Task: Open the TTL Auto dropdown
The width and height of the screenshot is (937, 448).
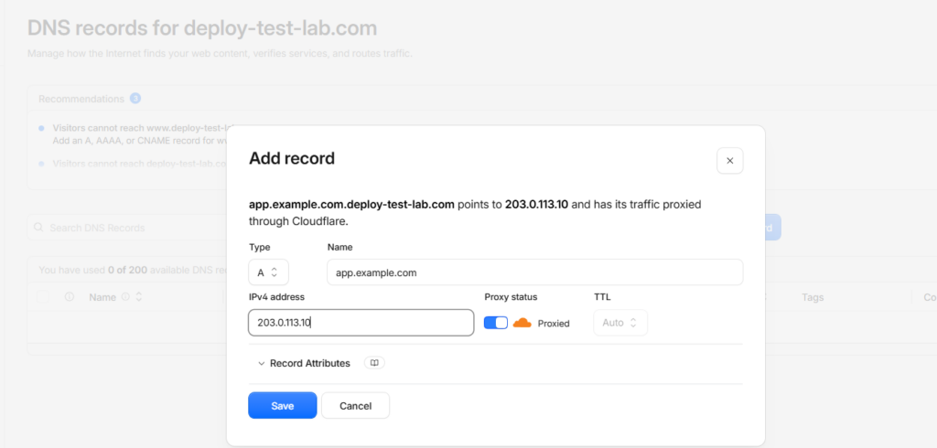Action: (x=620, y=323)
